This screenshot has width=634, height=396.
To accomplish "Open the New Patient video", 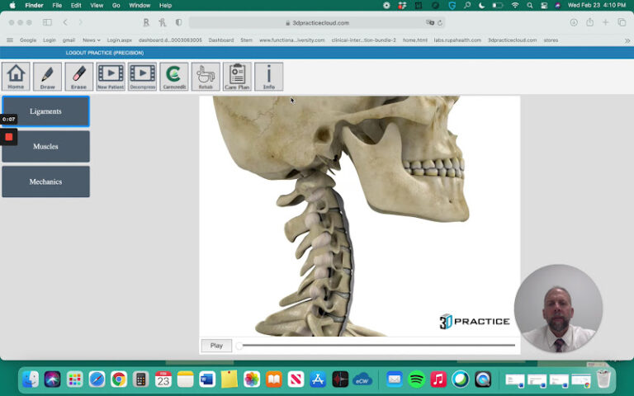I will click(111, 77).
